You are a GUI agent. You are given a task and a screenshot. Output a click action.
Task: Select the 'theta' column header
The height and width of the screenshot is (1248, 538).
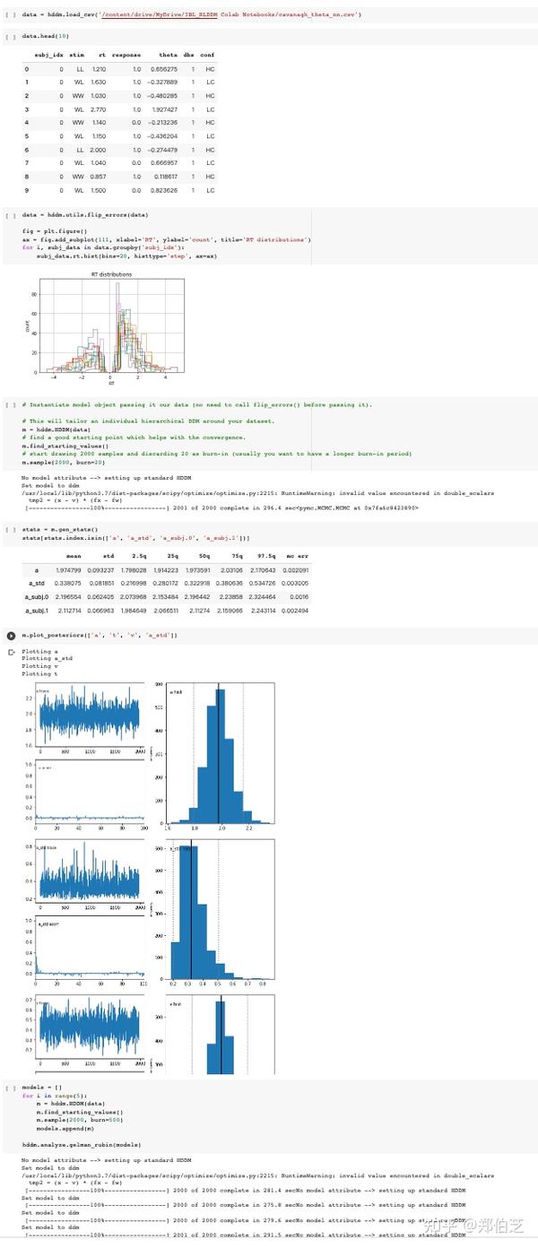click(168, 56)
